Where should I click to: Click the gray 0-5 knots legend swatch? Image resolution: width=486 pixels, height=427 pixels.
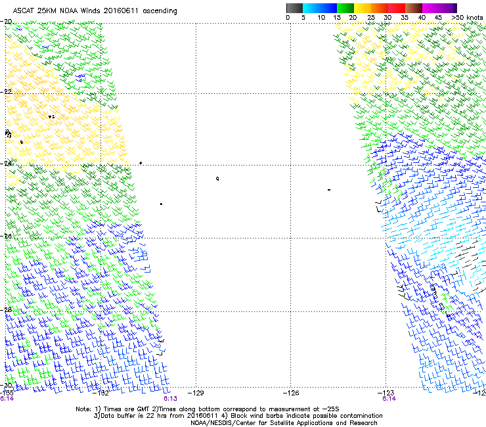294,8
